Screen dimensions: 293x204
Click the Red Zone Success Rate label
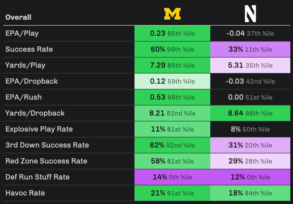(46, 161)
